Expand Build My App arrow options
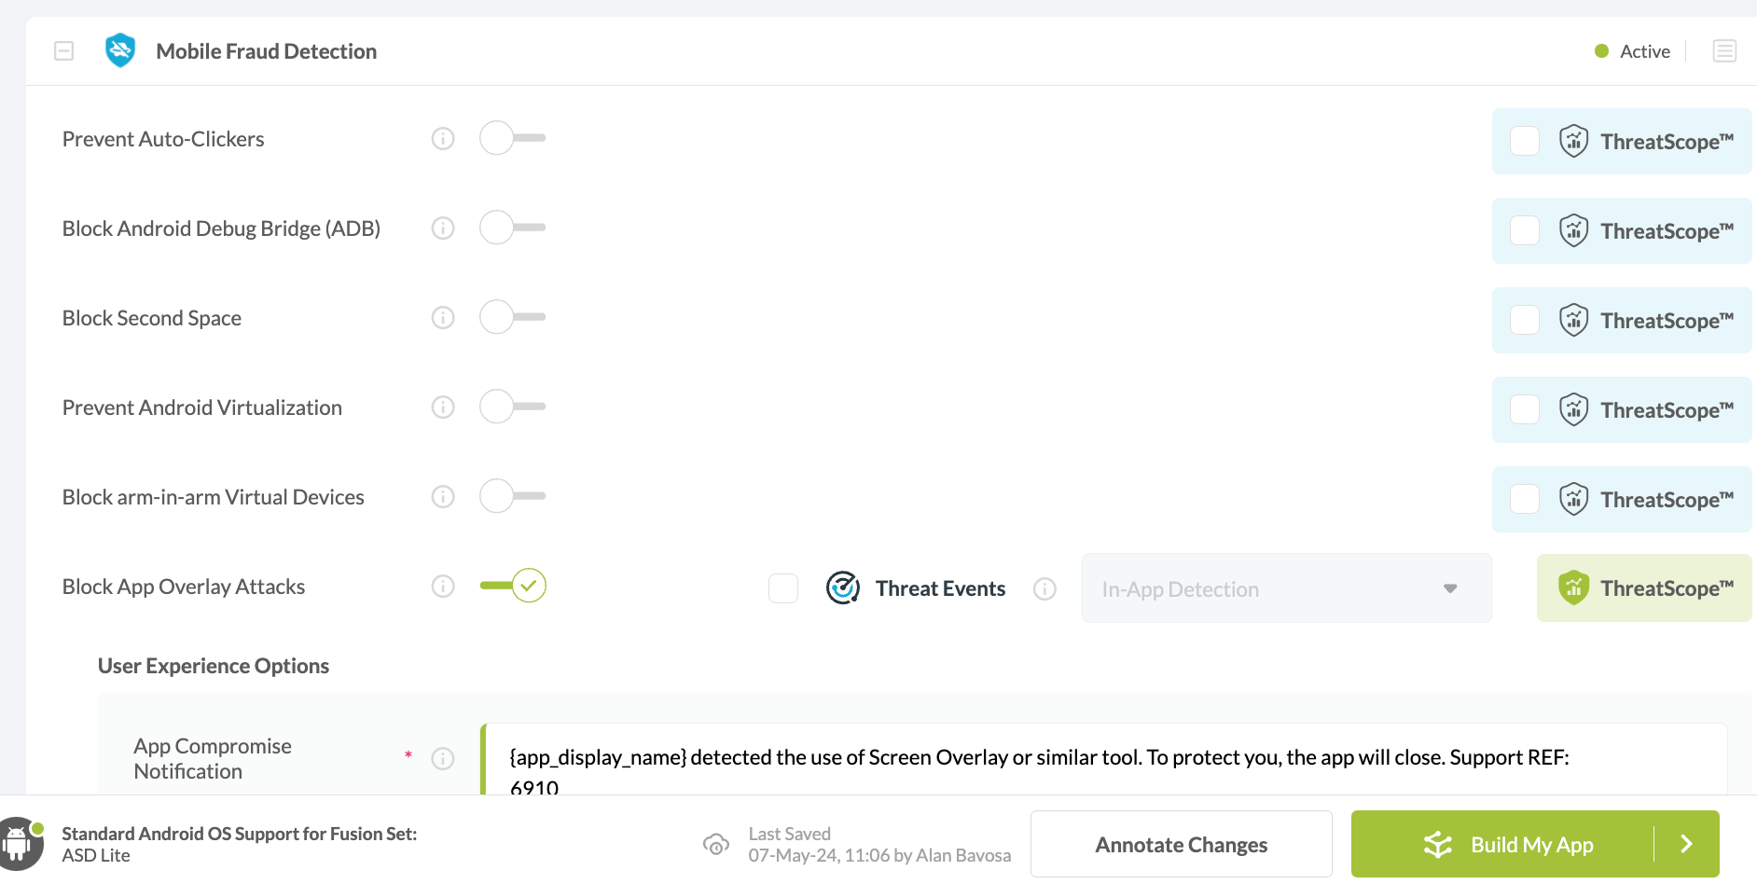Viewport: 1757px width, 884px height. pyautogui.click(x=1686, y=844)
